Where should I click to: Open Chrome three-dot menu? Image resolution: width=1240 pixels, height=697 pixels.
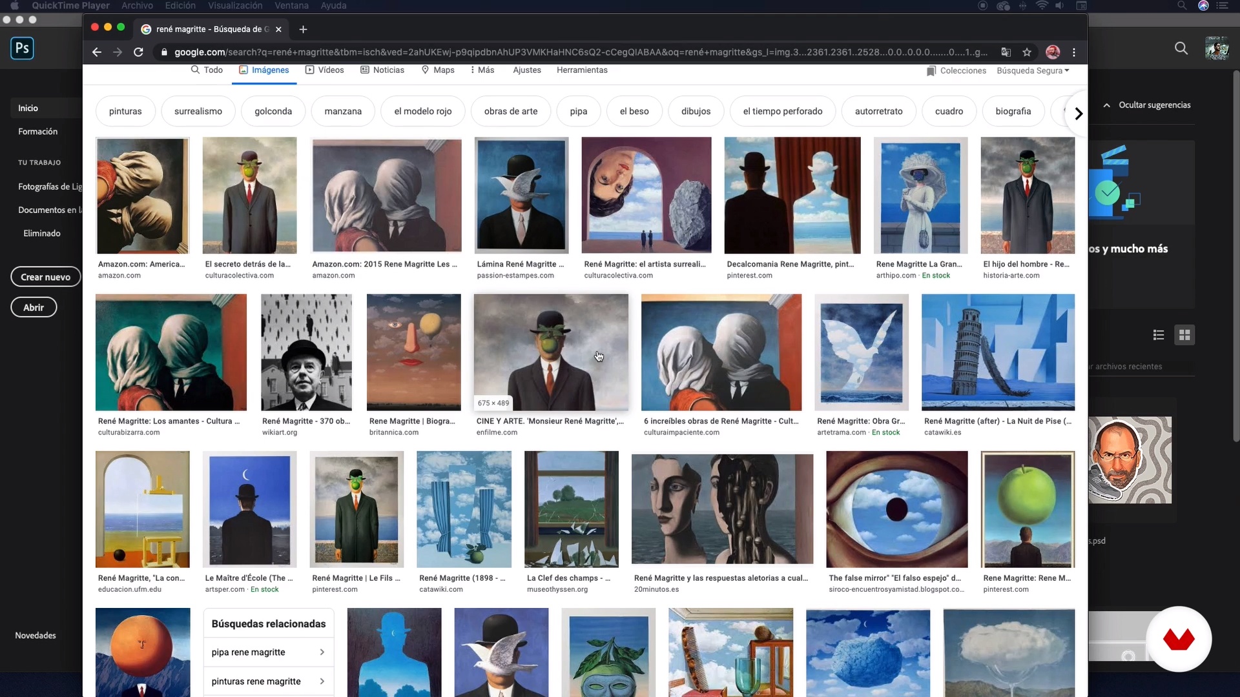pyautogui.click(x=1074, y=52)
